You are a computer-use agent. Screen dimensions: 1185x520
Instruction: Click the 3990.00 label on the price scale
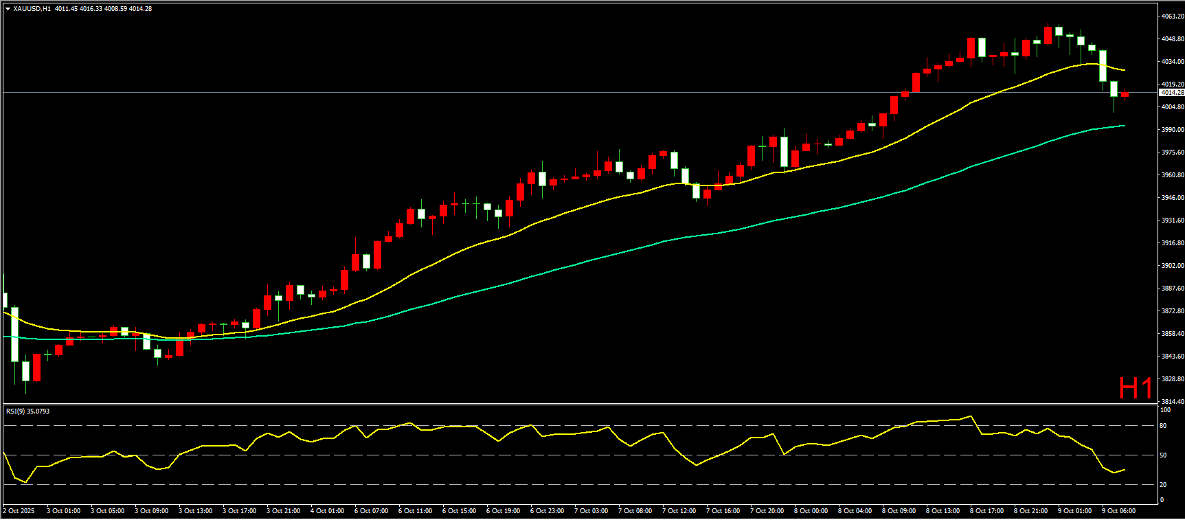tap(1172, 130)
